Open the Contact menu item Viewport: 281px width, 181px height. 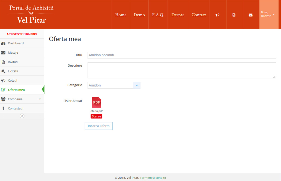[199, 15]
